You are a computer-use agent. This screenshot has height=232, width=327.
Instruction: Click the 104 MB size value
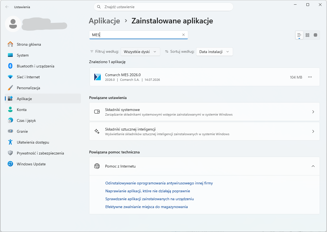[x=296, y=77]
